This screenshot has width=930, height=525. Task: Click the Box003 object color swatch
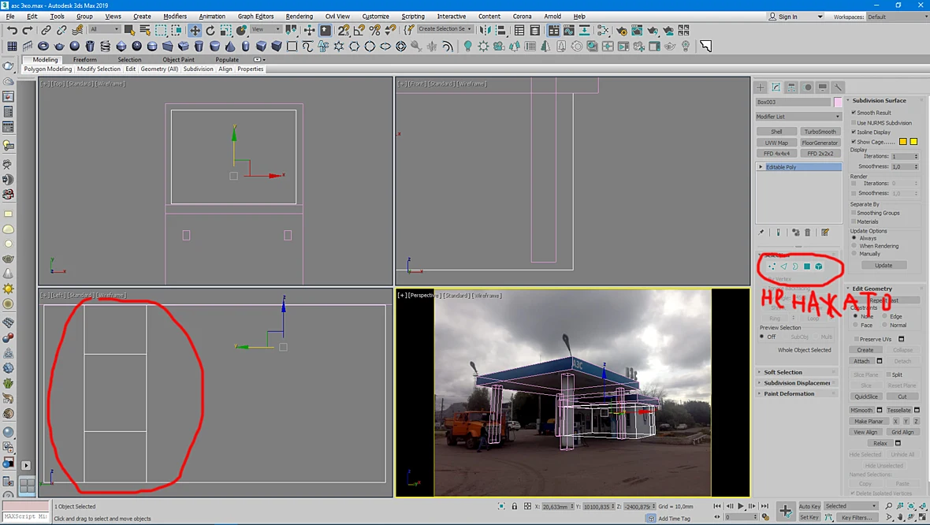tap(838, 102)
